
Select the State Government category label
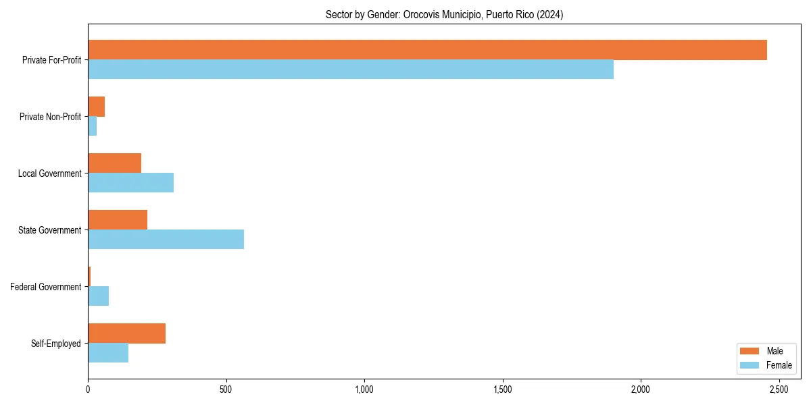[x=49, y=230]
